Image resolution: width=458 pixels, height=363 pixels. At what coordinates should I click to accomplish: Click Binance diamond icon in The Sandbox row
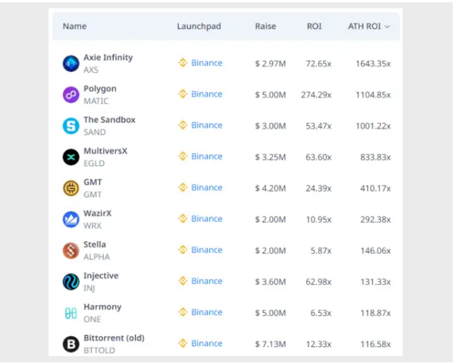tap(183, 125)
